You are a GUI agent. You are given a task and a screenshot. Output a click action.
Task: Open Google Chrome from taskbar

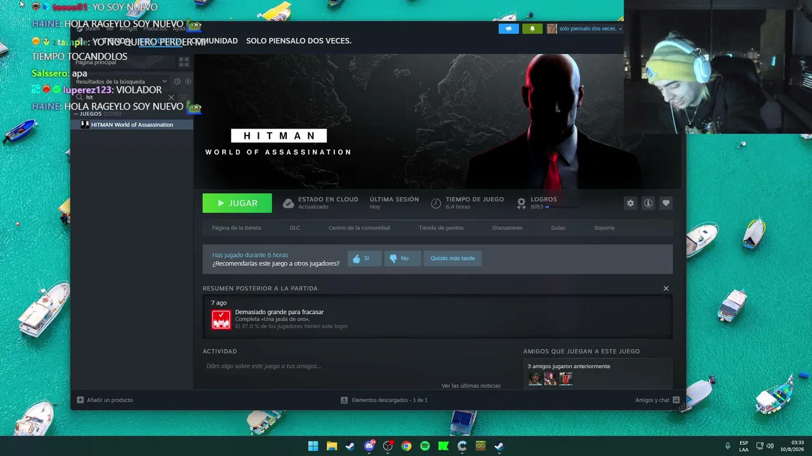pyautogui.click(x=406, y=446)
